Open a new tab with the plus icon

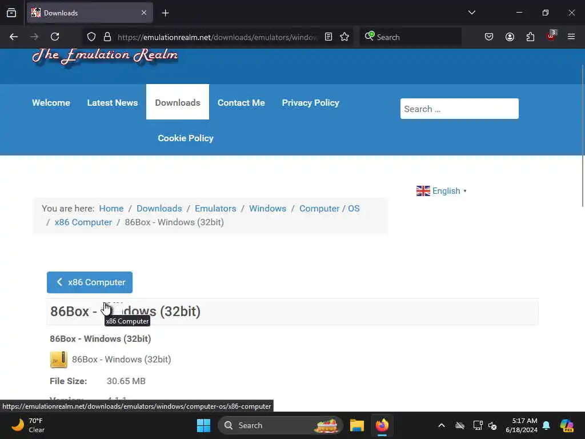pyautogui.click(x=165, y=13)
